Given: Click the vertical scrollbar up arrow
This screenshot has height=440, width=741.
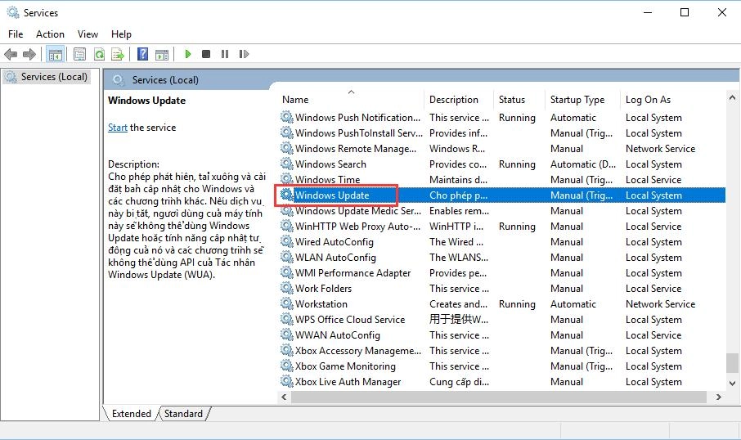Looking at the screenshot, I should (x=732, y=98).
